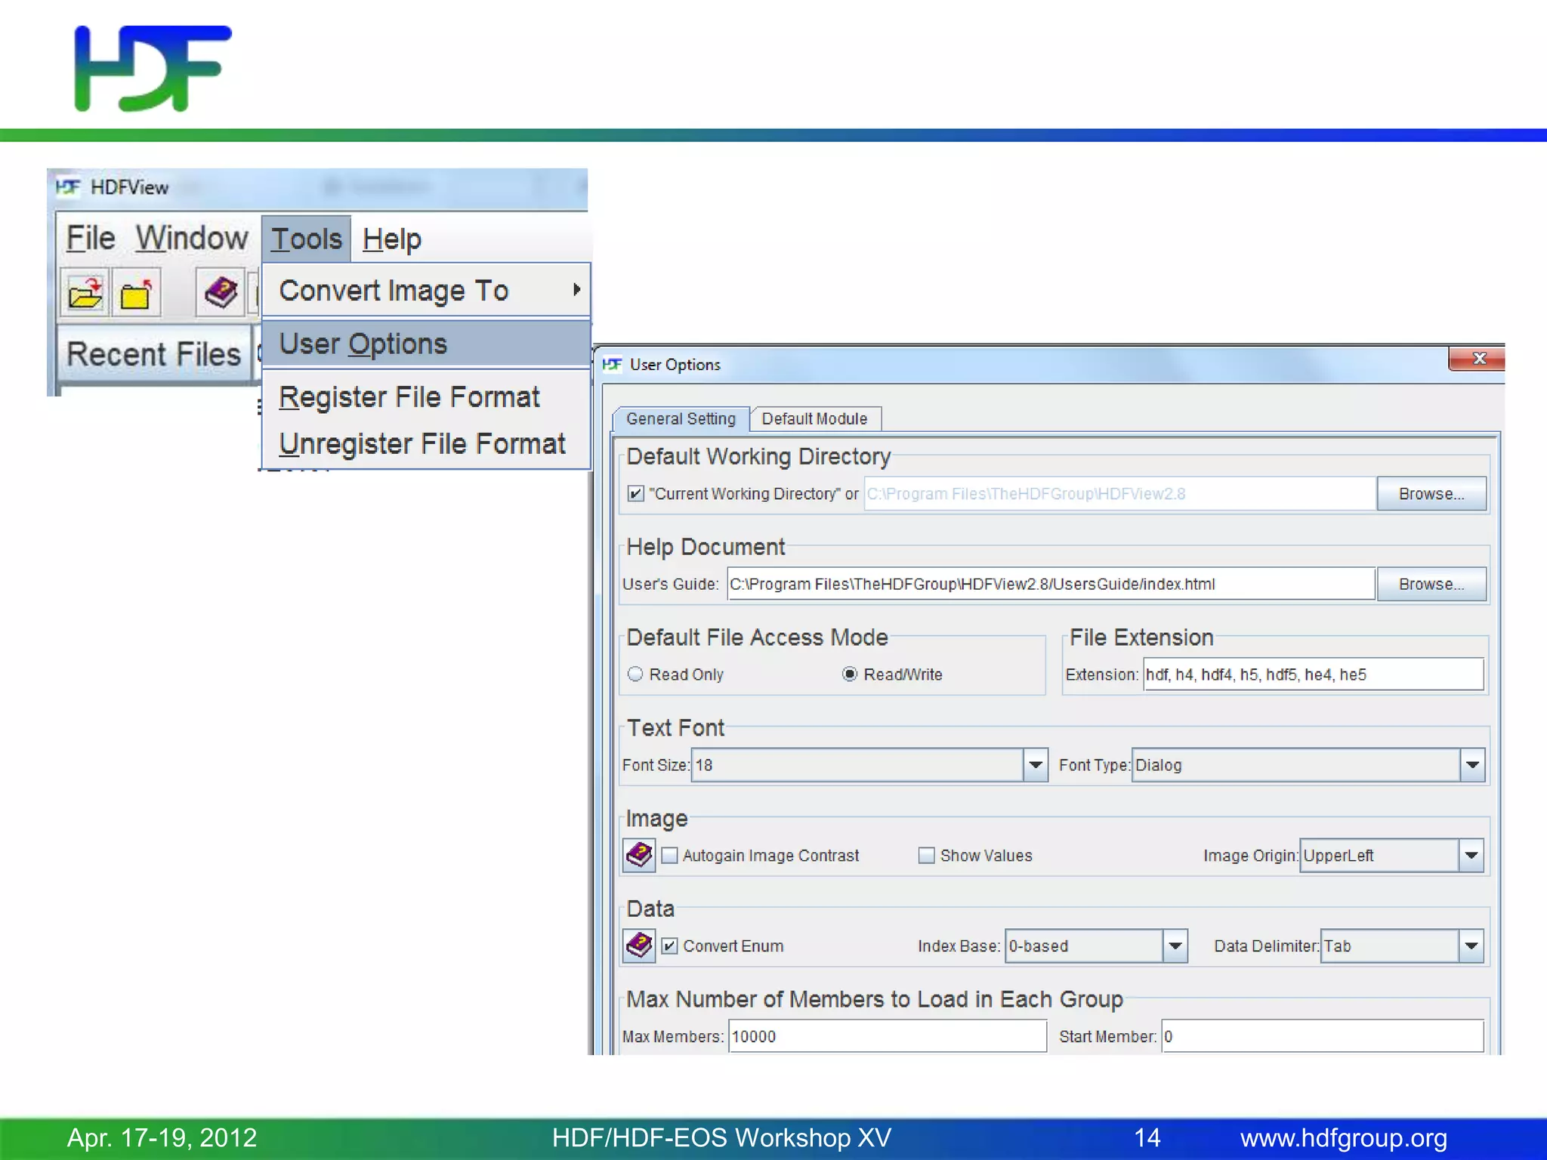Close the User Options dialog
This screenshot has height=1160, width=1547.
point(1478,359)
